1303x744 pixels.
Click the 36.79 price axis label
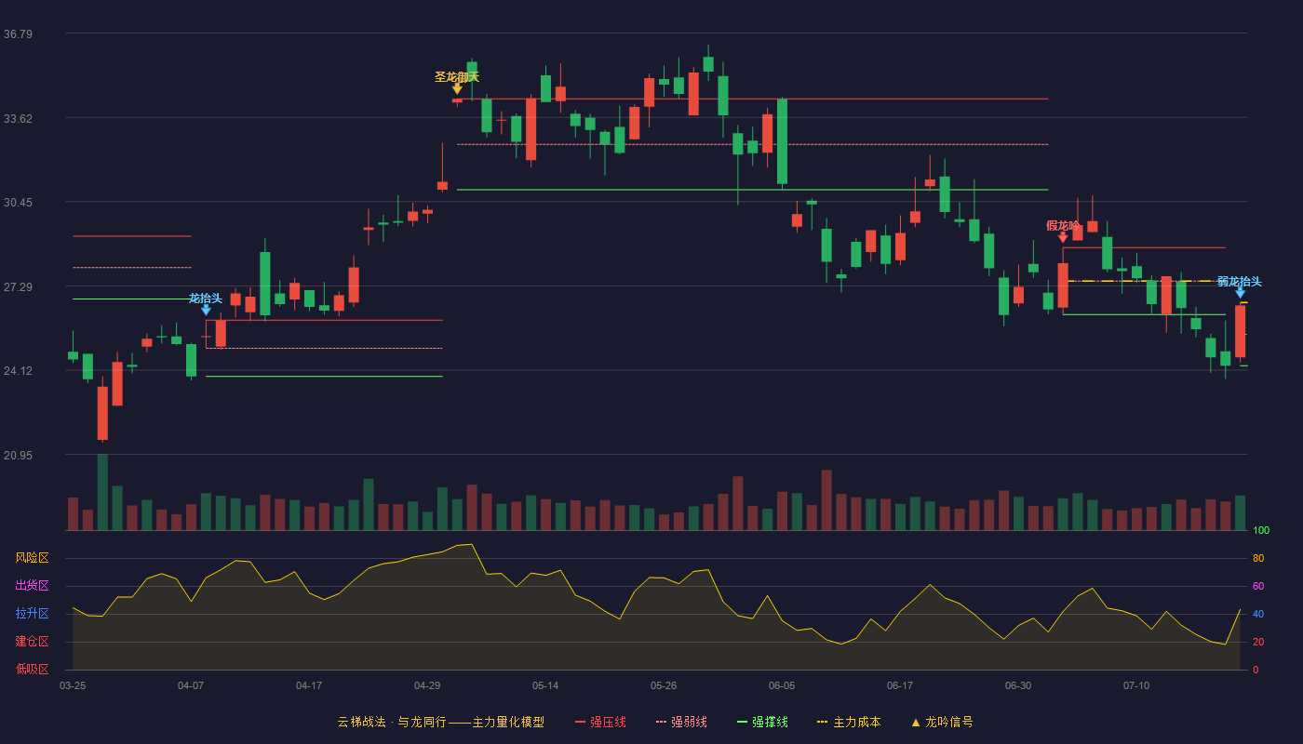coord(18,34)
